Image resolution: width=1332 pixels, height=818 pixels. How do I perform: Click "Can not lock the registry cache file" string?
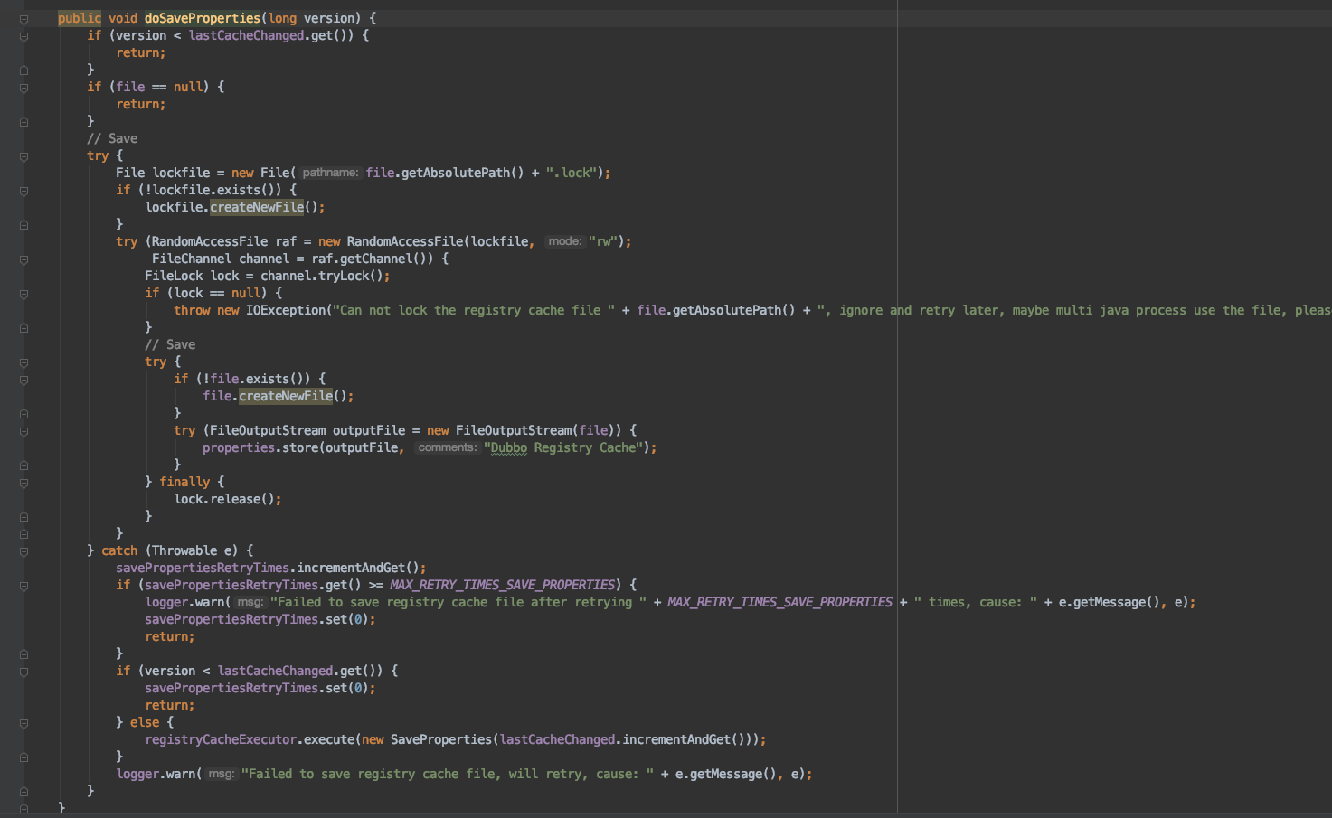(474, 310)
